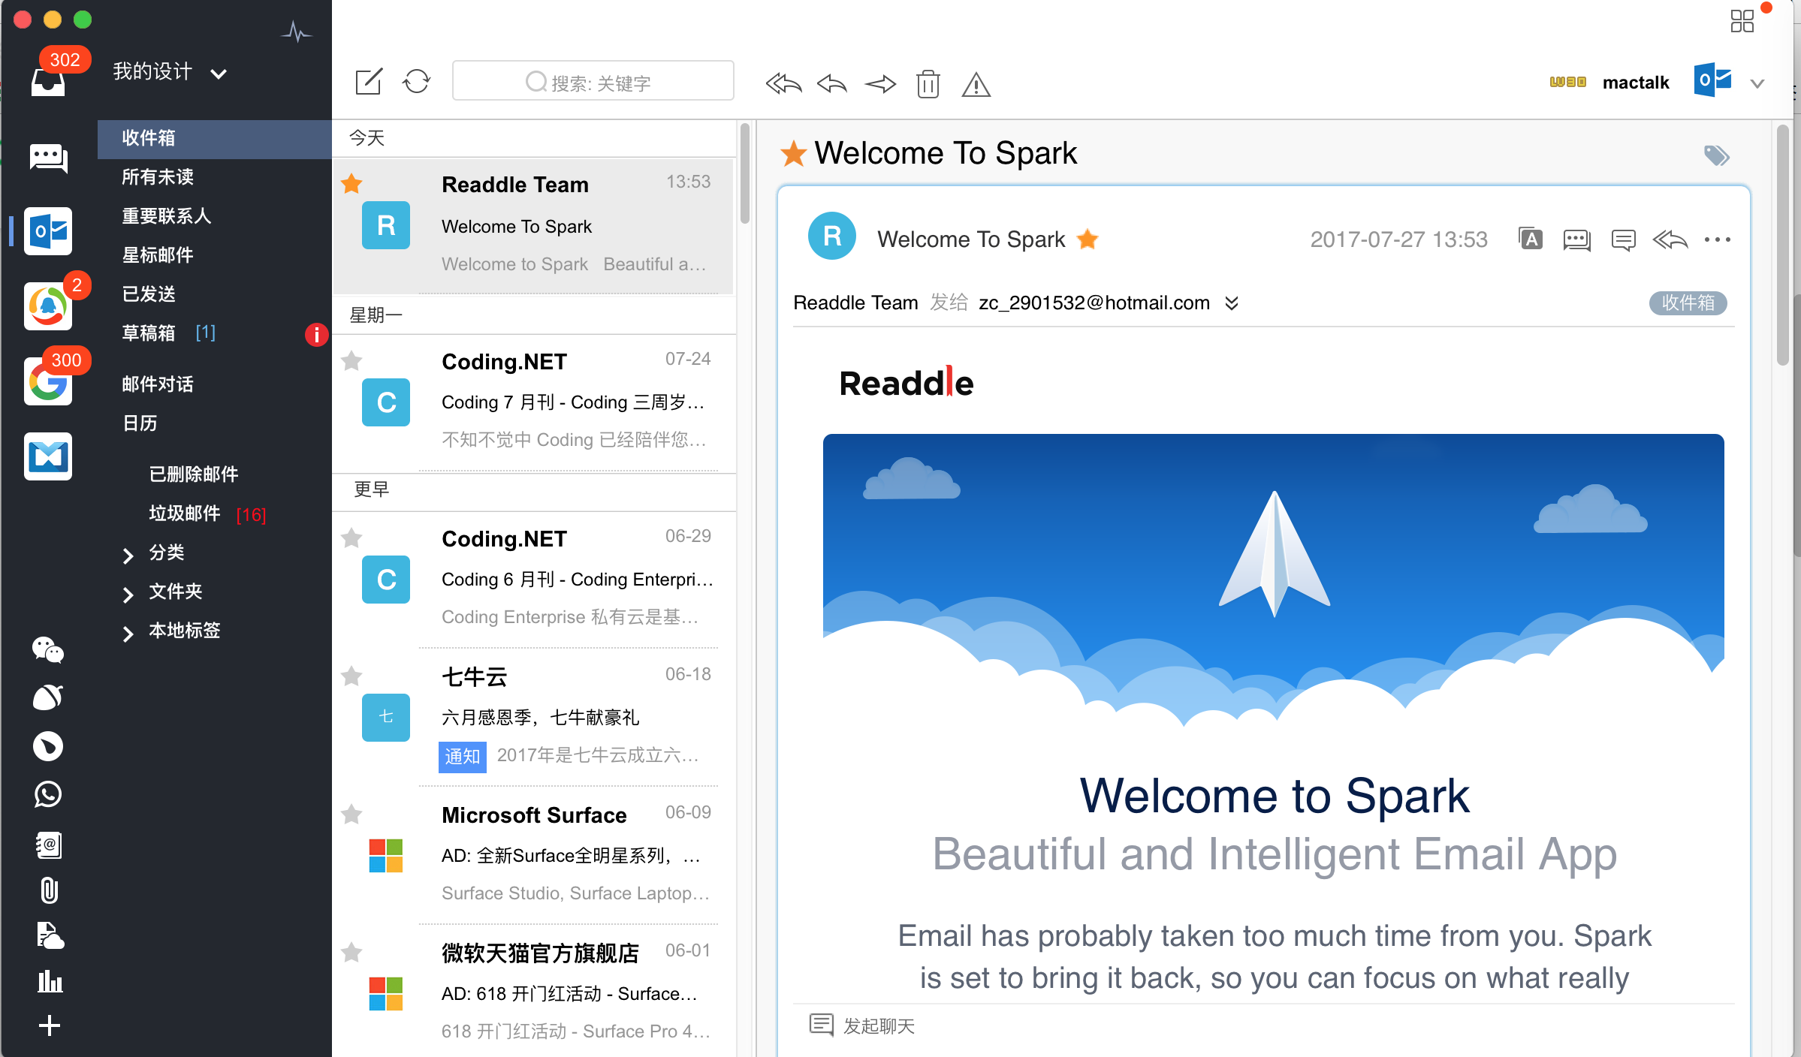Toggle the star beside Welcome To Spark title
This screenshot has height=1057, width=1801.
tap(793, 154)
